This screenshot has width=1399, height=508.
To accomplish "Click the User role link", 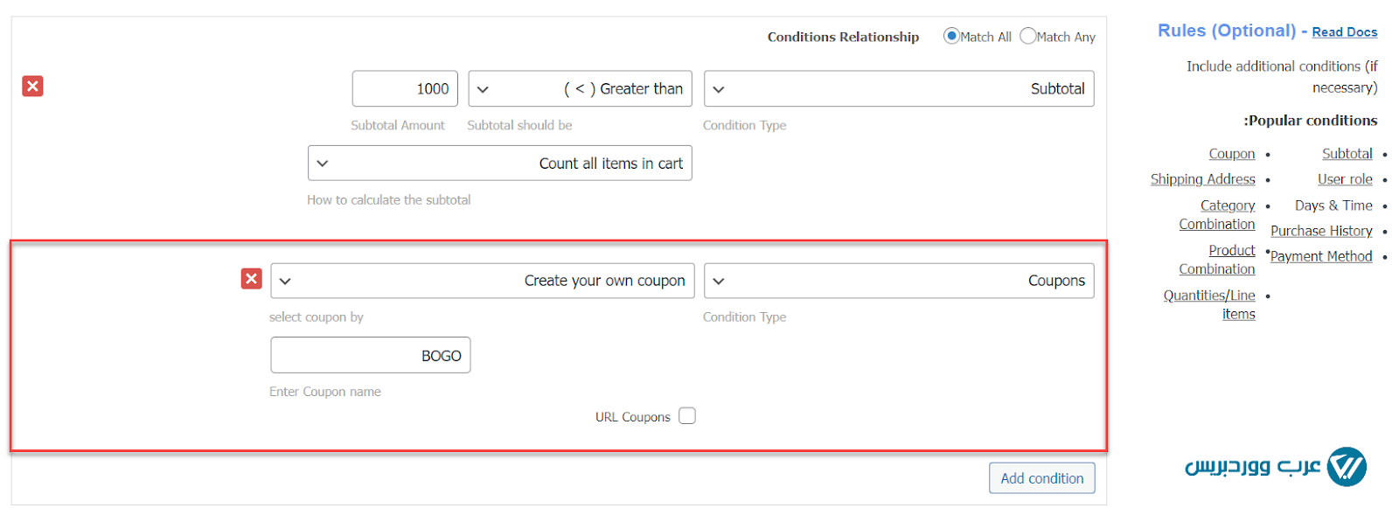I will pyautogui.click(x=1344, y=179).
